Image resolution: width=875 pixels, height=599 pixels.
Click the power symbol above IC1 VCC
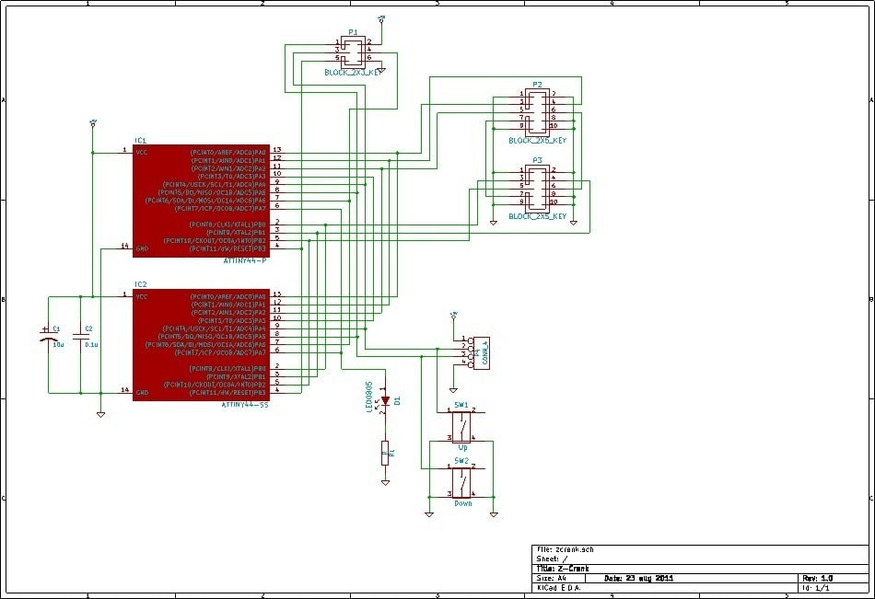tap(92, 121)
